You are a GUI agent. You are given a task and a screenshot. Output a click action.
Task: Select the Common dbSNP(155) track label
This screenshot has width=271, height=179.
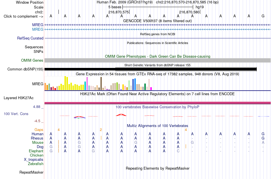[25, 69]
